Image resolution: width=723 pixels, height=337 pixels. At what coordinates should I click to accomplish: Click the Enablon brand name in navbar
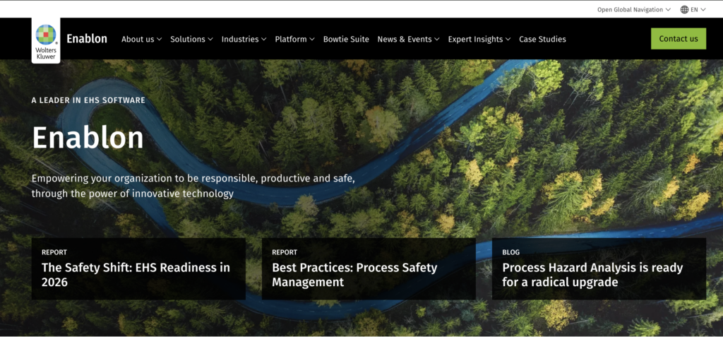tap(87, 39)
